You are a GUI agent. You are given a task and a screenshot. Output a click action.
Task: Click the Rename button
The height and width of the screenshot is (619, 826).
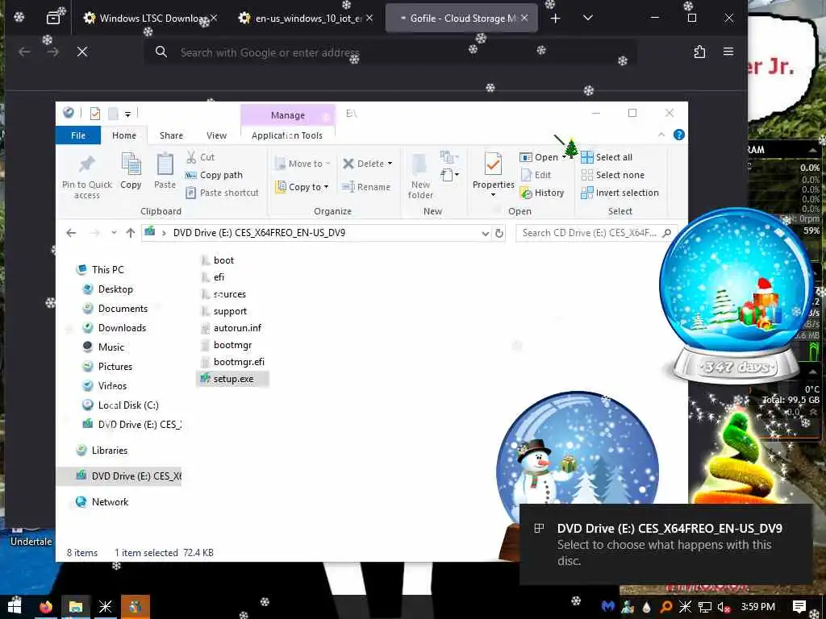click(366, 187)
